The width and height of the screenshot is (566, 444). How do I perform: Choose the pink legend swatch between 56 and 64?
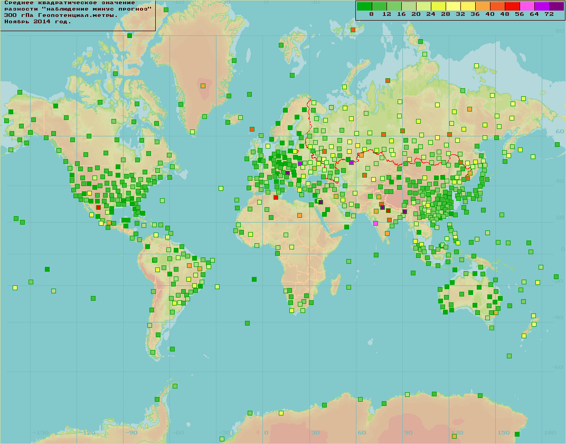[527, 6]
